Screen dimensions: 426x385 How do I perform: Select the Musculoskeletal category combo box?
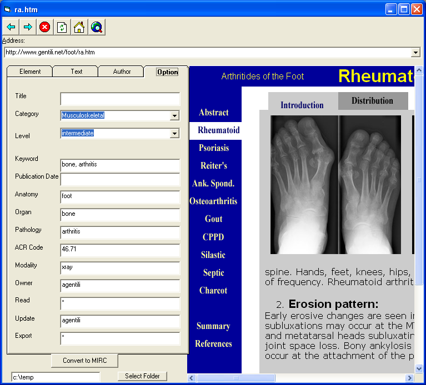coord(120,116)
